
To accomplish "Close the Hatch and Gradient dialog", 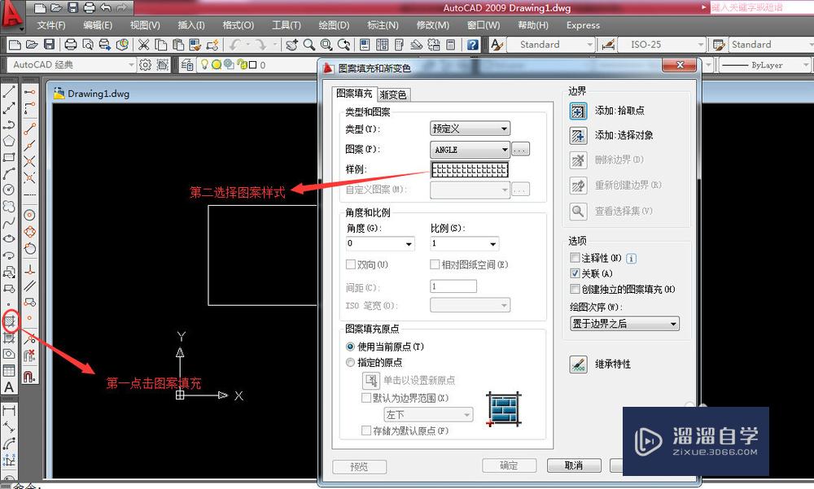I will [680, 65].
